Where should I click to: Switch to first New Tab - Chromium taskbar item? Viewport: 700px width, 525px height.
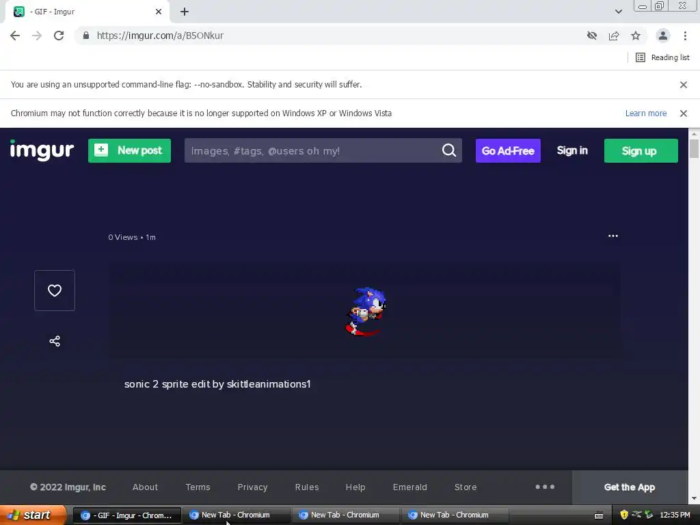(x=235, y=515)
